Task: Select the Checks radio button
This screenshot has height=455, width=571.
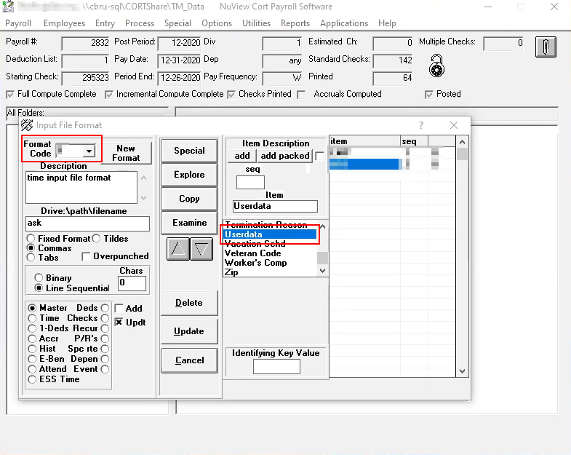Action: pyautogui.click(x=105, y=318)
